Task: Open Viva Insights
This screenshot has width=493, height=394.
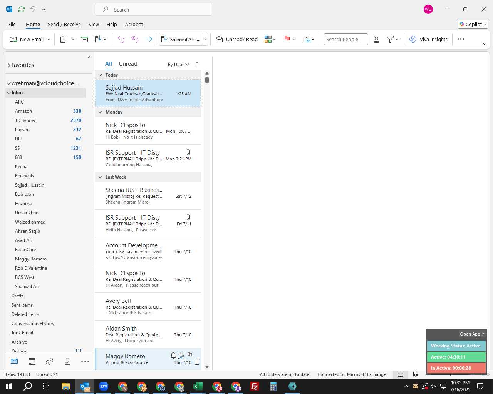Action: (428, 39)
